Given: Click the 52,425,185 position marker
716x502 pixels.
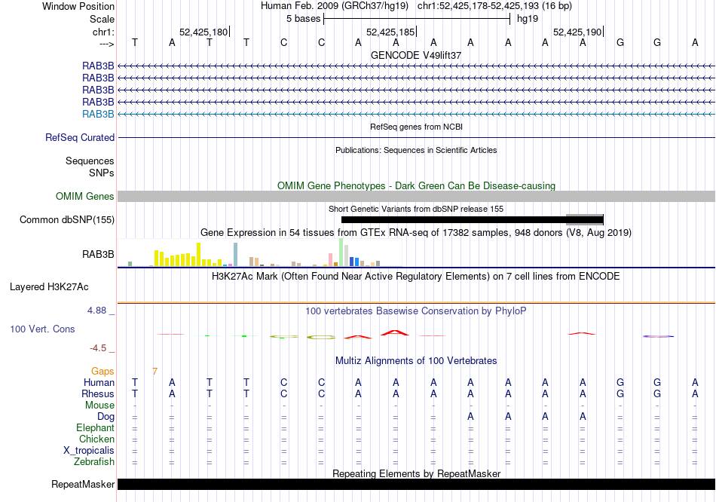Looking at the screenshot, I should click(391, 32).
